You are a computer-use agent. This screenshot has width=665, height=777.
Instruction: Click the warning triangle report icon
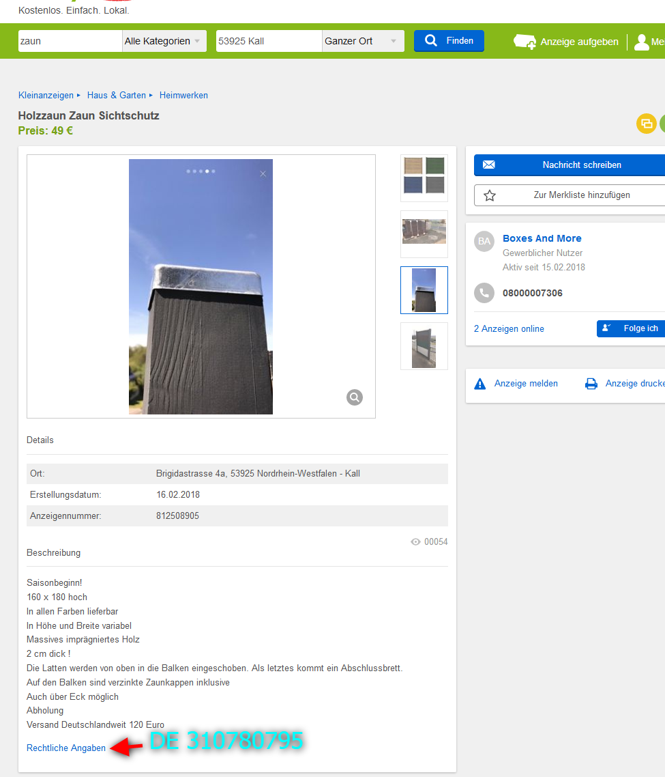click(x=480, y=384)
